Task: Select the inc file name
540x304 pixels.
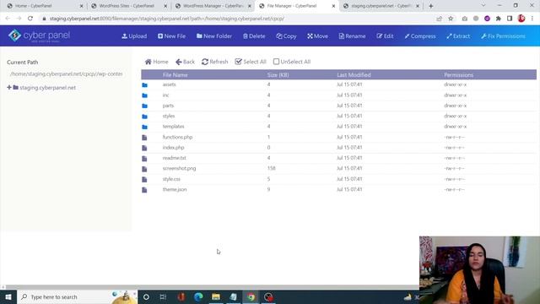Action: [165, 95]
